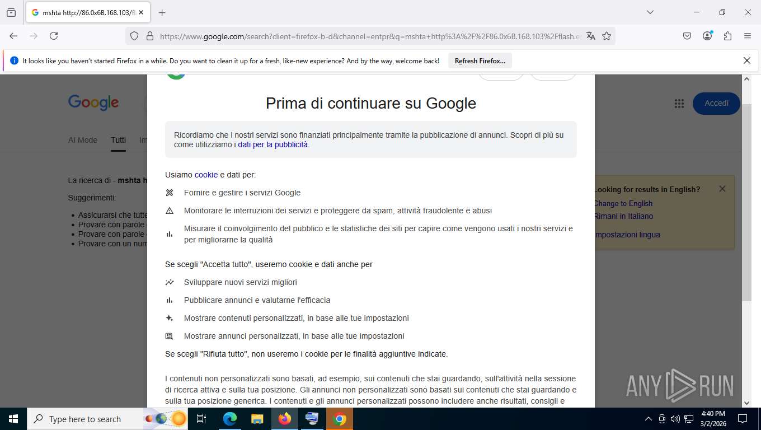Select the Tutti results tab
Image resolution: width=761 pixels, height=430 pixels.
[118, 140]
